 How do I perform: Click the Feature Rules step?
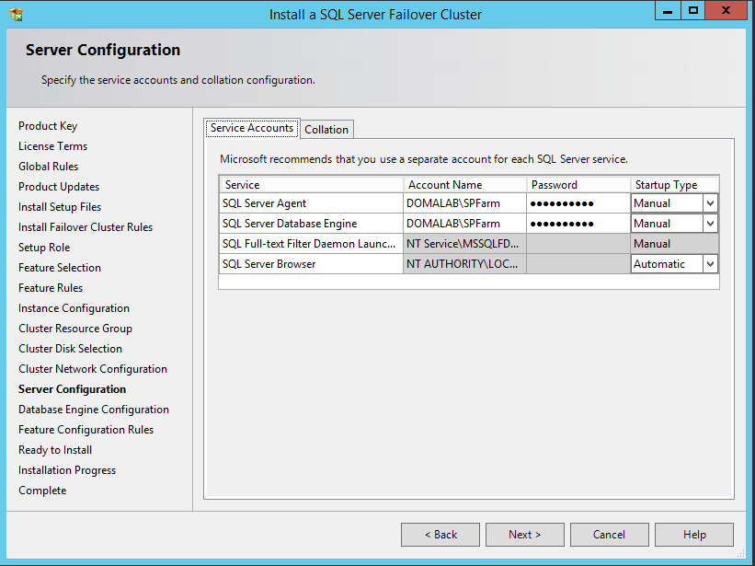click(x=51, y=288)
